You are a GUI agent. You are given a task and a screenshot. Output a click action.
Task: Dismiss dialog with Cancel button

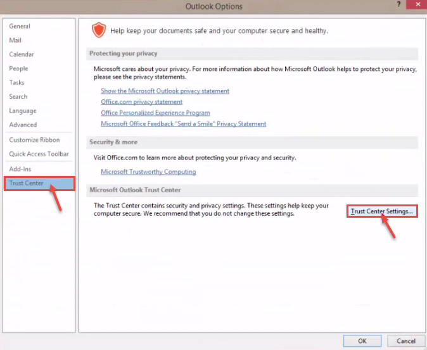(405, 341)
